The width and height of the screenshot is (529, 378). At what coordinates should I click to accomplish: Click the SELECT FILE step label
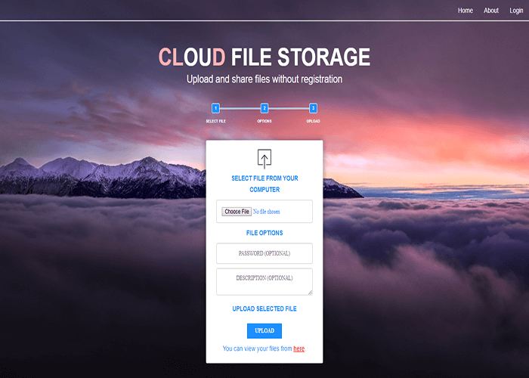[x=215, y=121]
